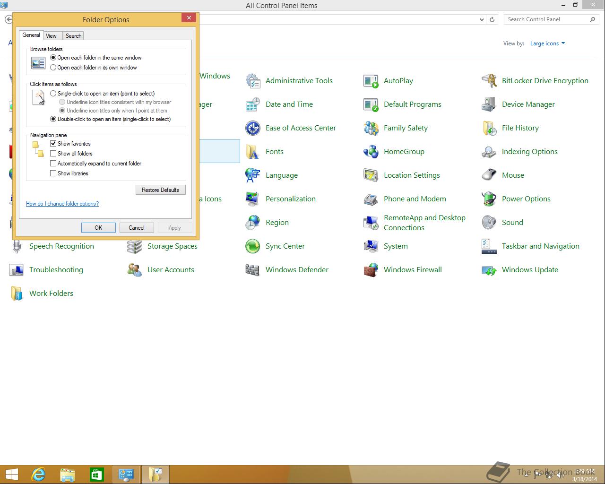Refresh the Control Panel address bar
This screenshot has height=484, width=605.
pos(492,19)
